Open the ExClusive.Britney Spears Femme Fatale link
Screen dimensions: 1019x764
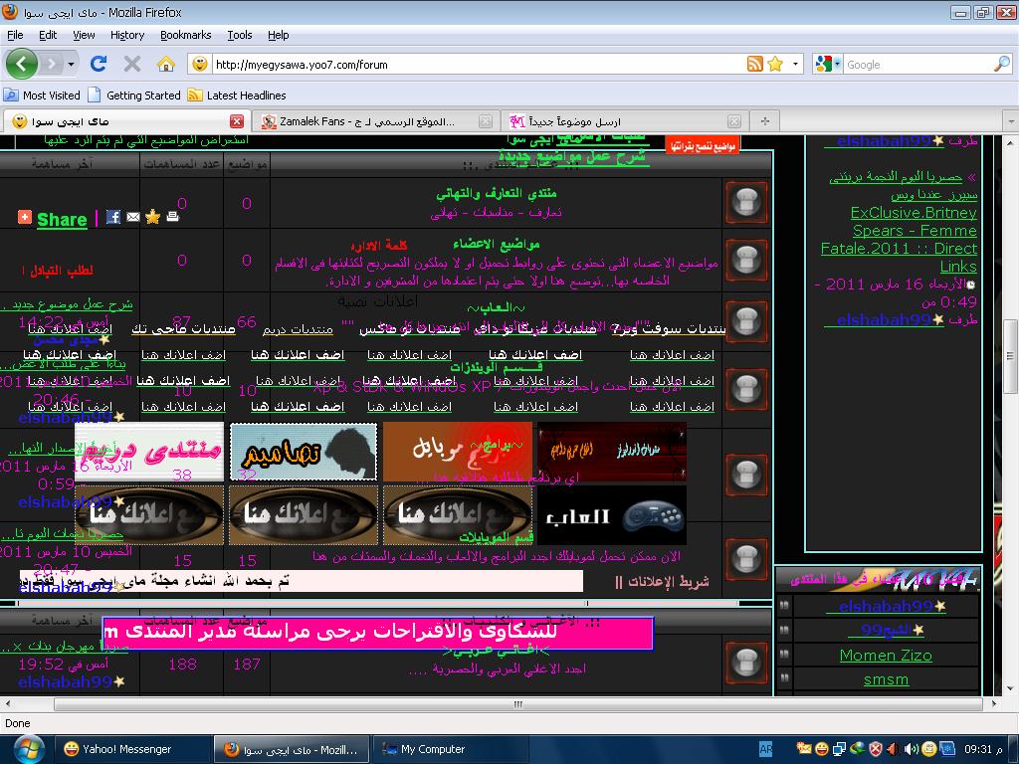click(899, 239)
